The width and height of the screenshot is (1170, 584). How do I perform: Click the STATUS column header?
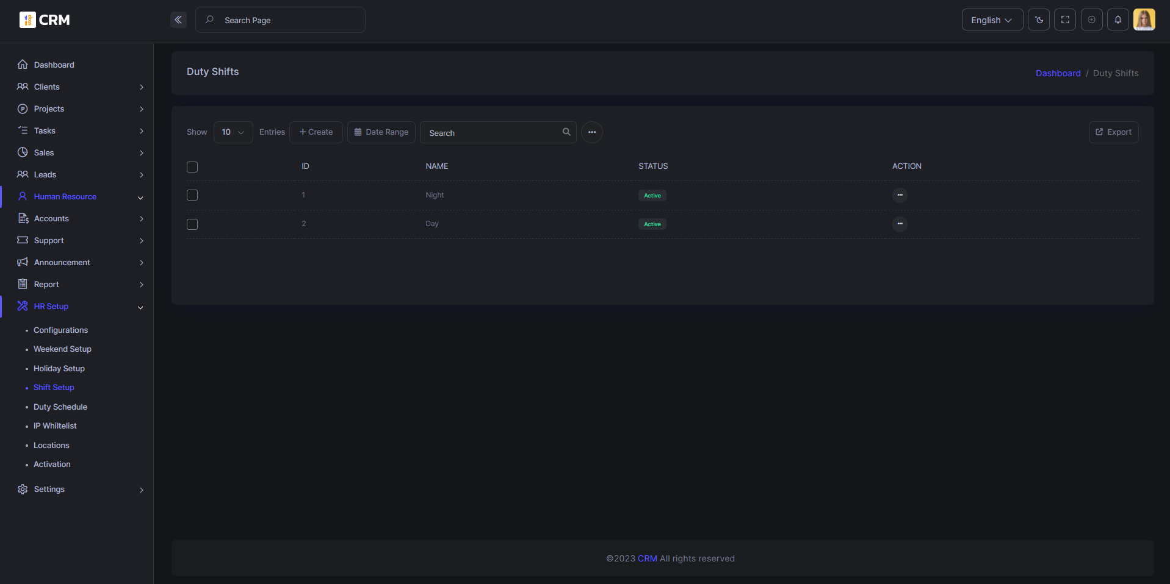653,166
